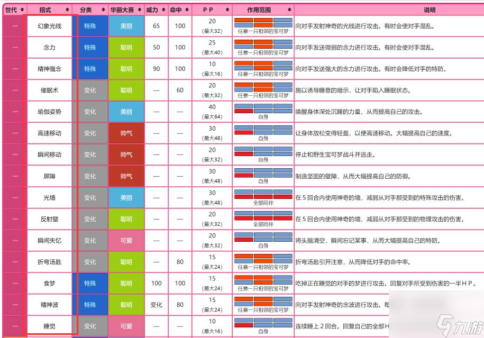Select the 精神波 move name
Screen dimensions: 484x338
click(x=49, y=305)
